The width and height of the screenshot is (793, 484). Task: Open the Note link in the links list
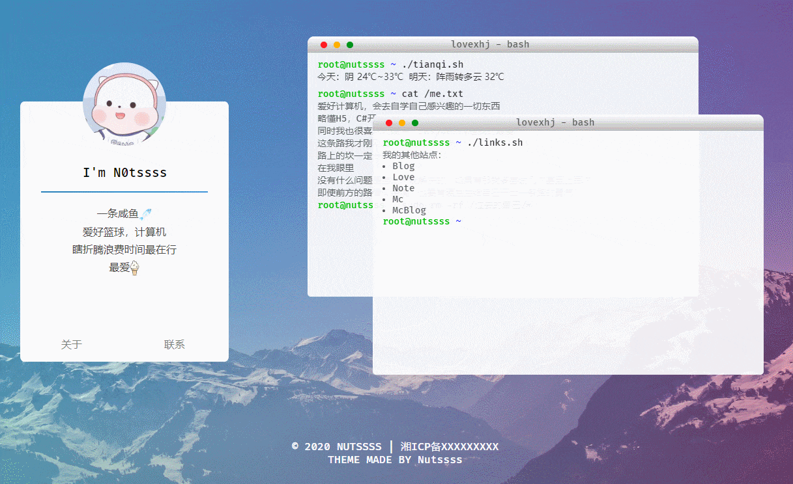point(403,187)
